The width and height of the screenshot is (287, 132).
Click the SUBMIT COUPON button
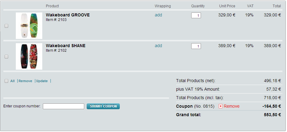coord(103,106)
